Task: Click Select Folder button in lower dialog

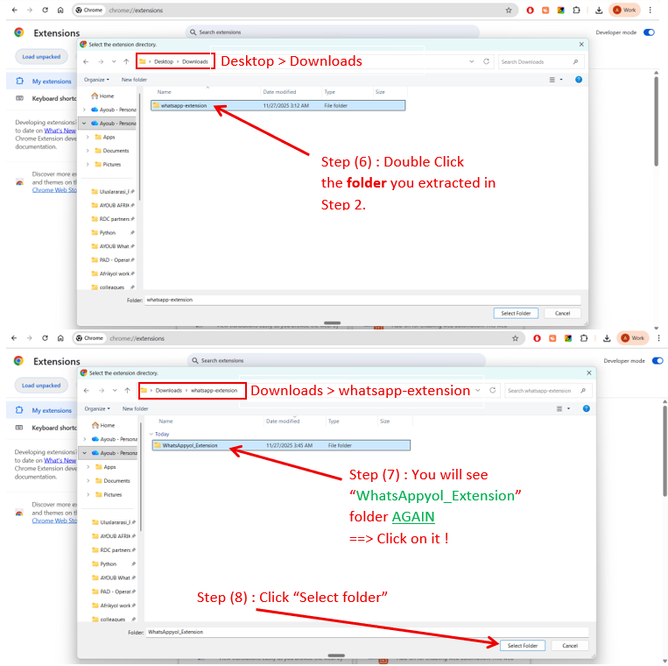Action: 523,646
